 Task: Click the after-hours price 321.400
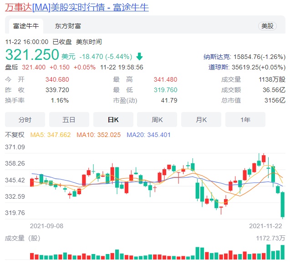[34, 67]
